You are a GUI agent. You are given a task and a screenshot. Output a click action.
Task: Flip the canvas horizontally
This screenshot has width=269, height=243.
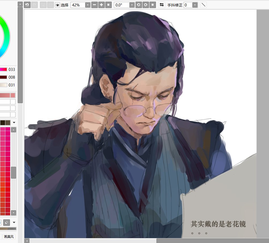point(162,5)
